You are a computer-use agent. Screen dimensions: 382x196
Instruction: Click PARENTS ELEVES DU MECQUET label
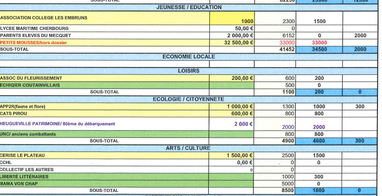35,35
